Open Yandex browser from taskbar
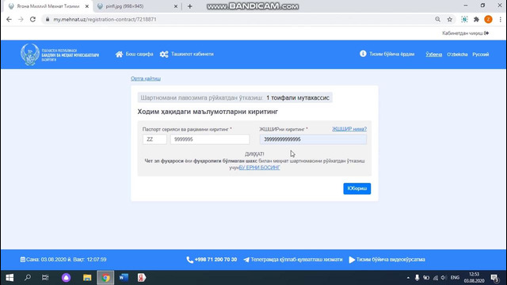507x285 pixels. pyautogui.click(x=142, y=278)
